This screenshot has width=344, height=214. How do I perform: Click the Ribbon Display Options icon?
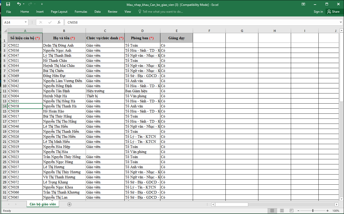(303, 4)
